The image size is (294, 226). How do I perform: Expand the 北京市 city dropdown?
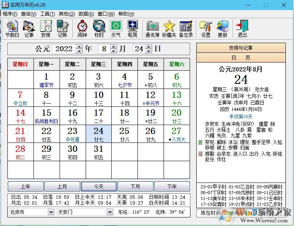(51, 212)
